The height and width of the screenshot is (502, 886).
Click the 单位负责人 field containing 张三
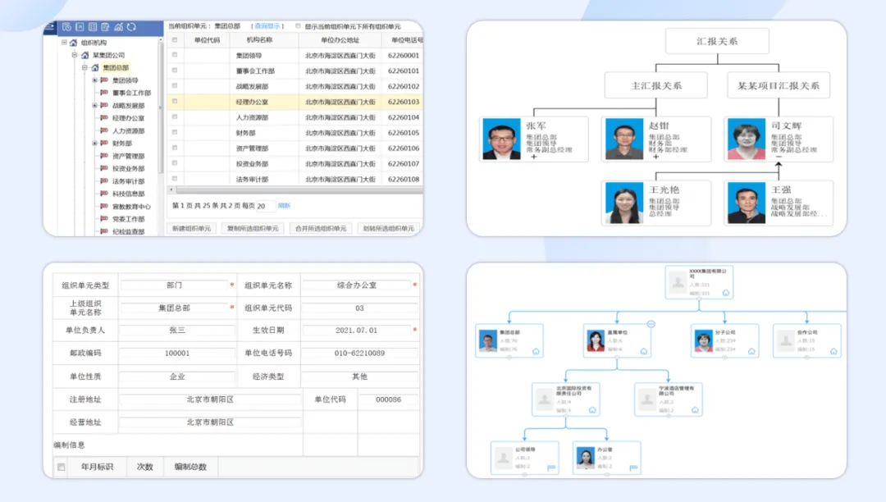point(177,331)
